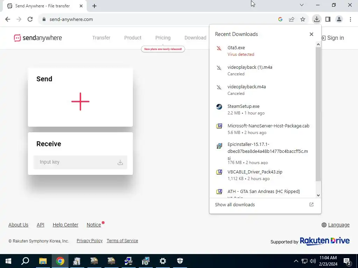Click the ATH - GTA San Andreas entry
This screenshot has height=268, width=358.
pyautogui.click(x=263, y=193)
